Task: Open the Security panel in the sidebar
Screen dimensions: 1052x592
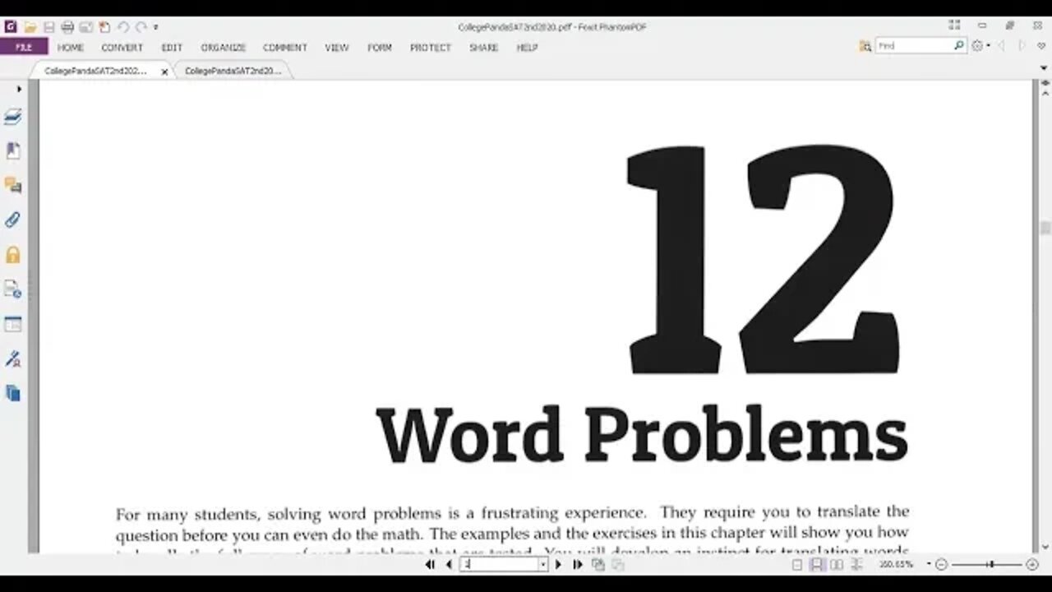Action: (12, 256)
